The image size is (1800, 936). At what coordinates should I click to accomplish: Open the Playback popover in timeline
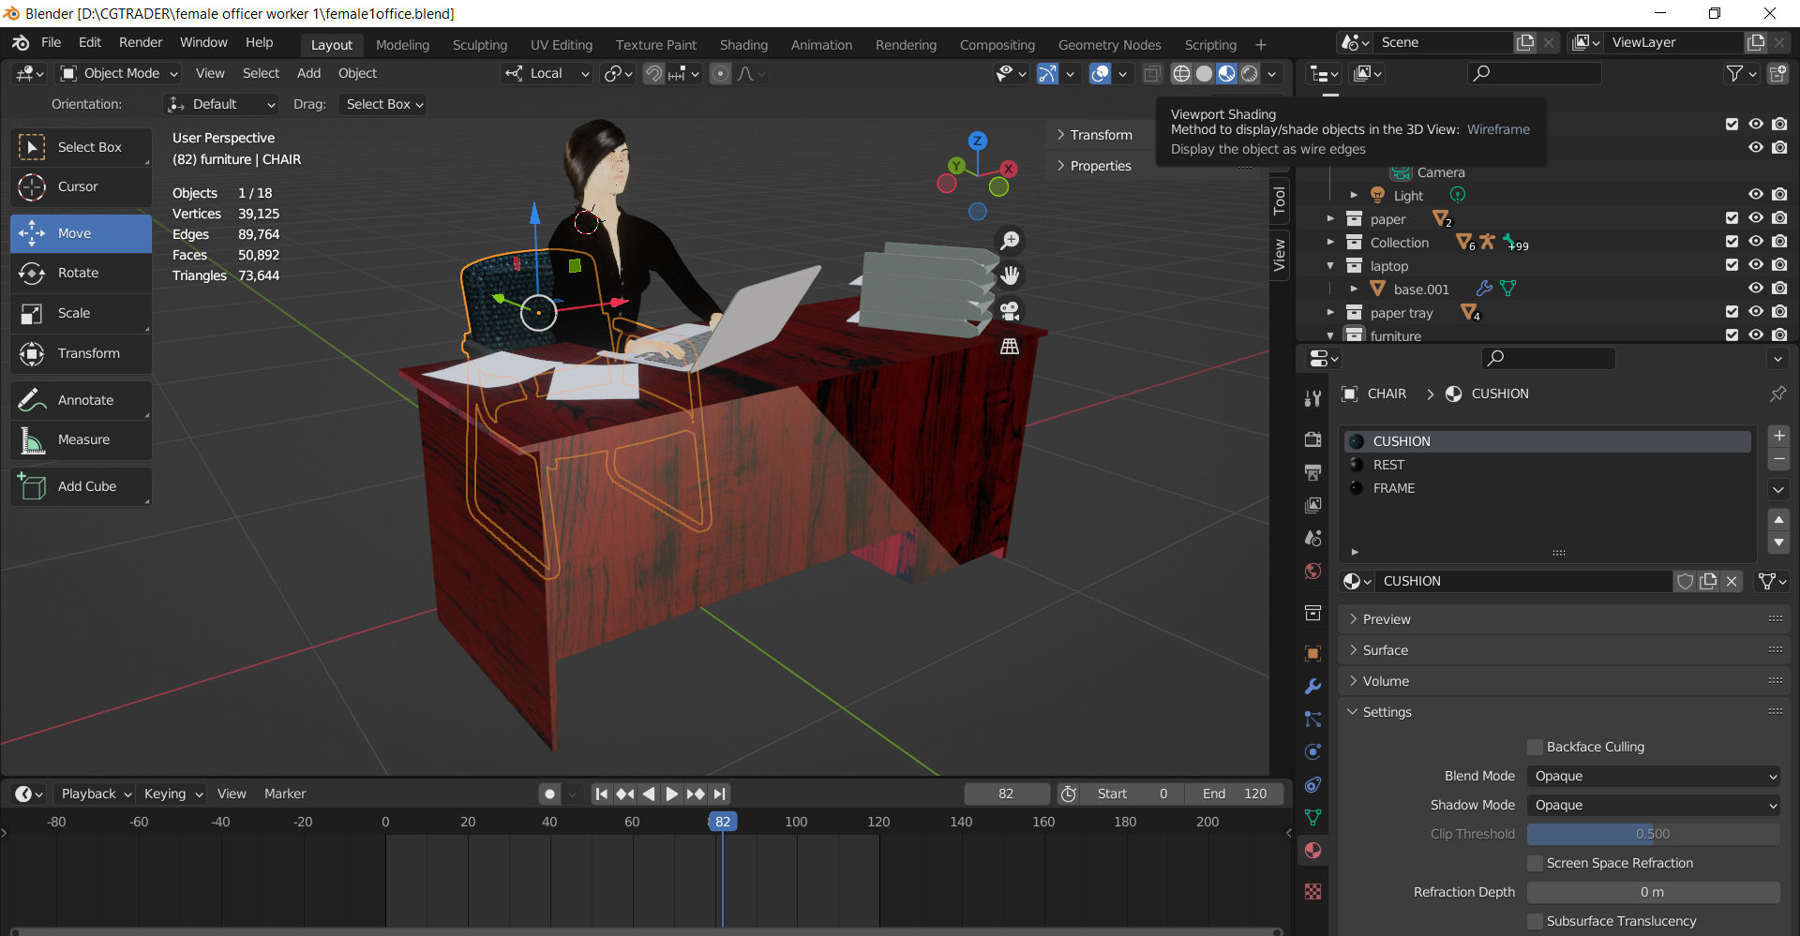[x=96, y=794]
